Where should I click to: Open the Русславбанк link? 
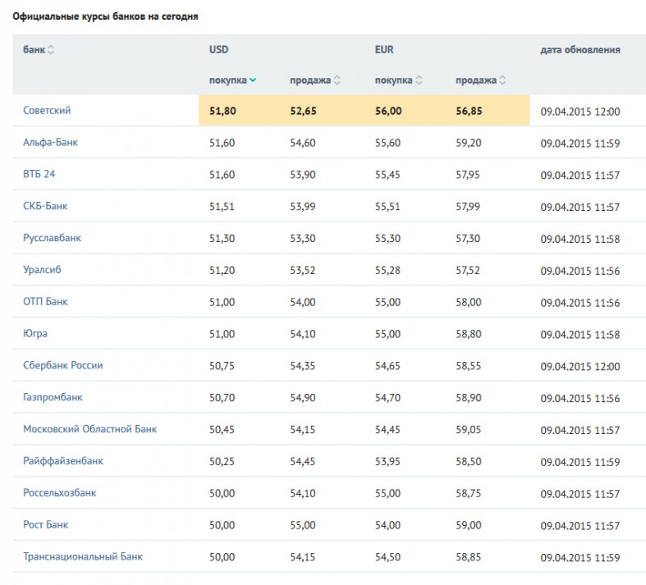click(x=53, y=238)
